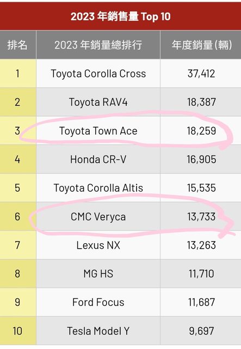
Task: Click the Honda CR-V model name
Action: point(98,159)
